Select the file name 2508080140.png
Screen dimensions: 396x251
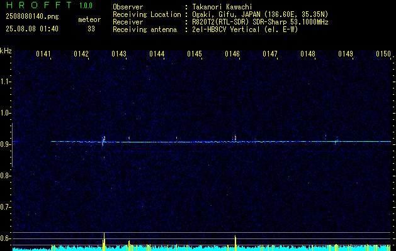(x=32, y=17)
